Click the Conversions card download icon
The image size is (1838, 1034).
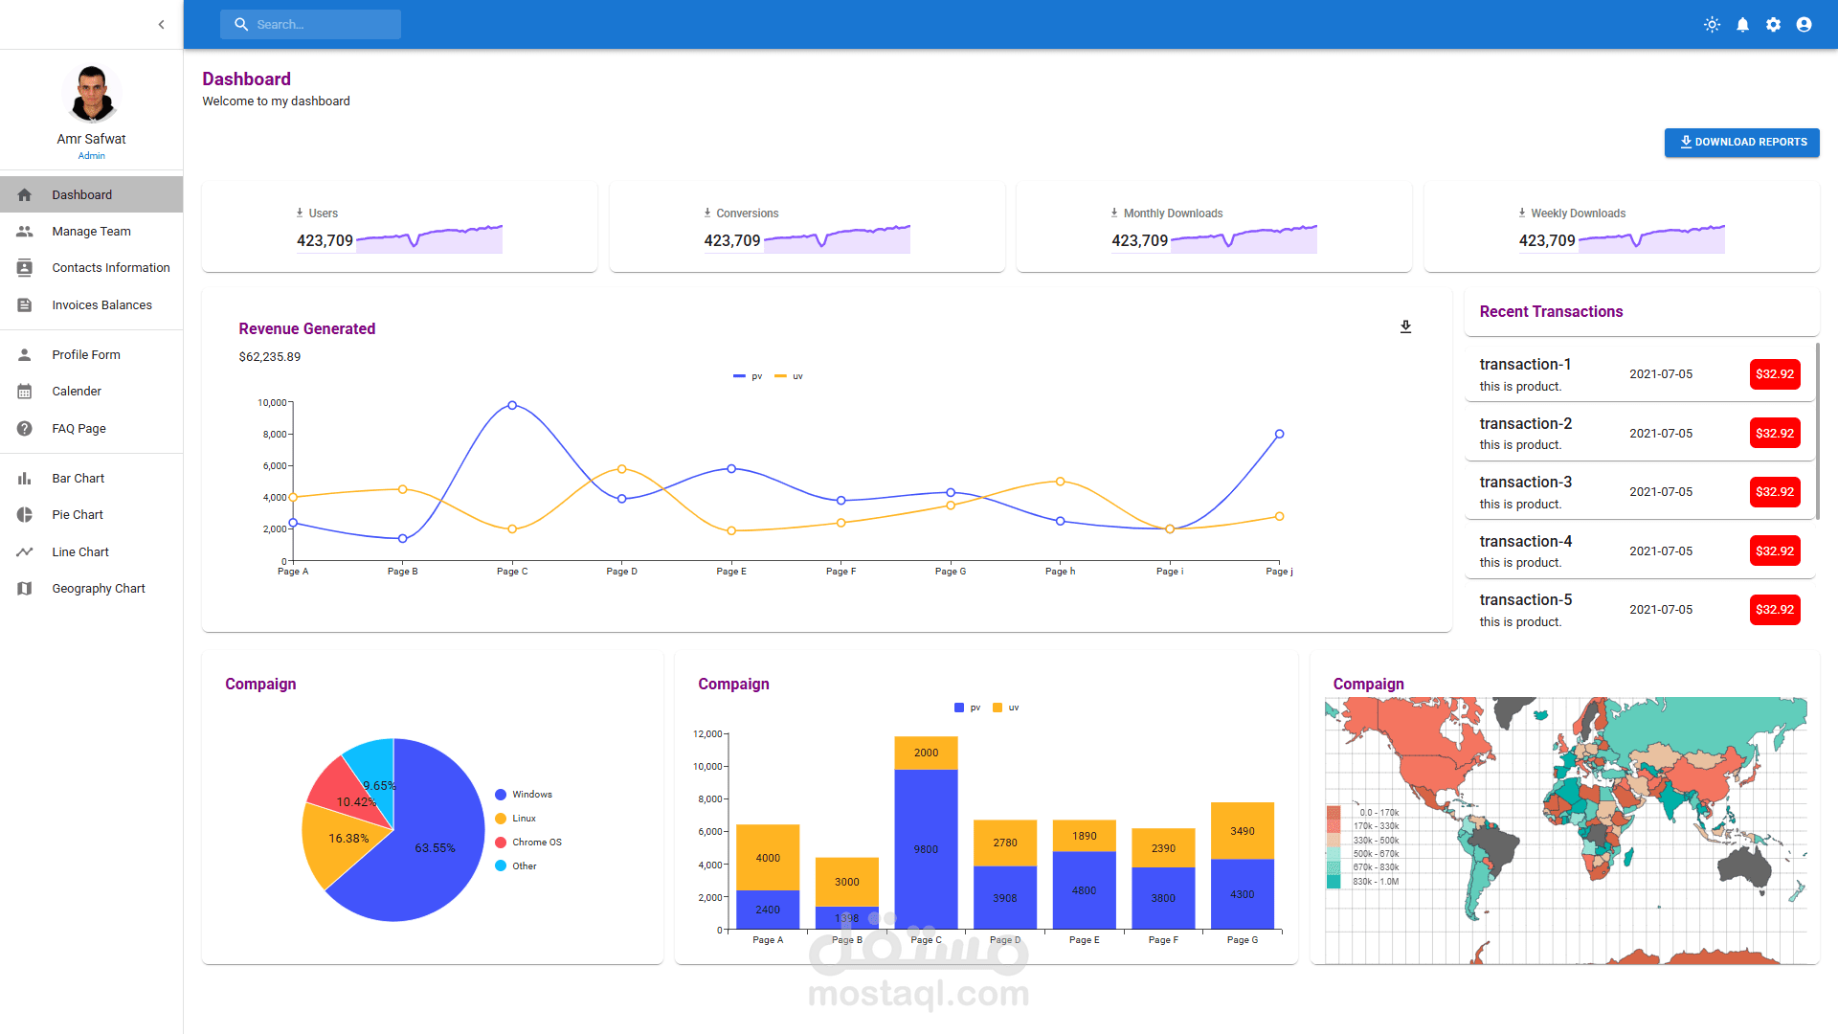(x=707, y=213)
